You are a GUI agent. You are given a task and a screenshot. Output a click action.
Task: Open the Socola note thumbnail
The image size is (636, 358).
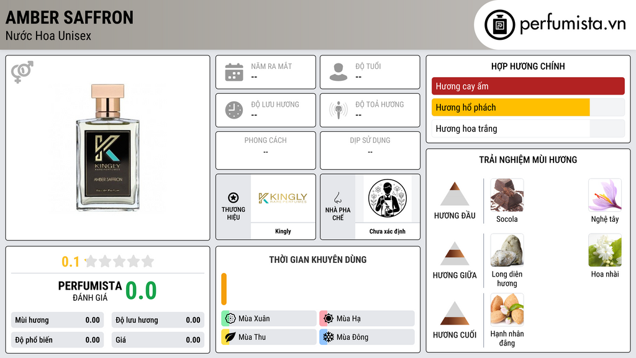(507, 195)
